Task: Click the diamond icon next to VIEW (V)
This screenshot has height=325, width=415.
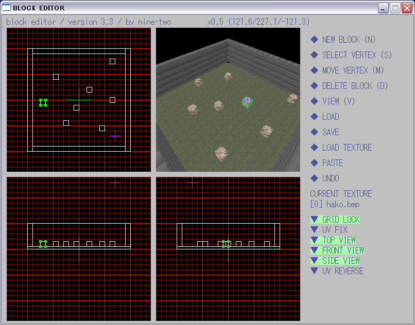Action: (x=315, y=101)
